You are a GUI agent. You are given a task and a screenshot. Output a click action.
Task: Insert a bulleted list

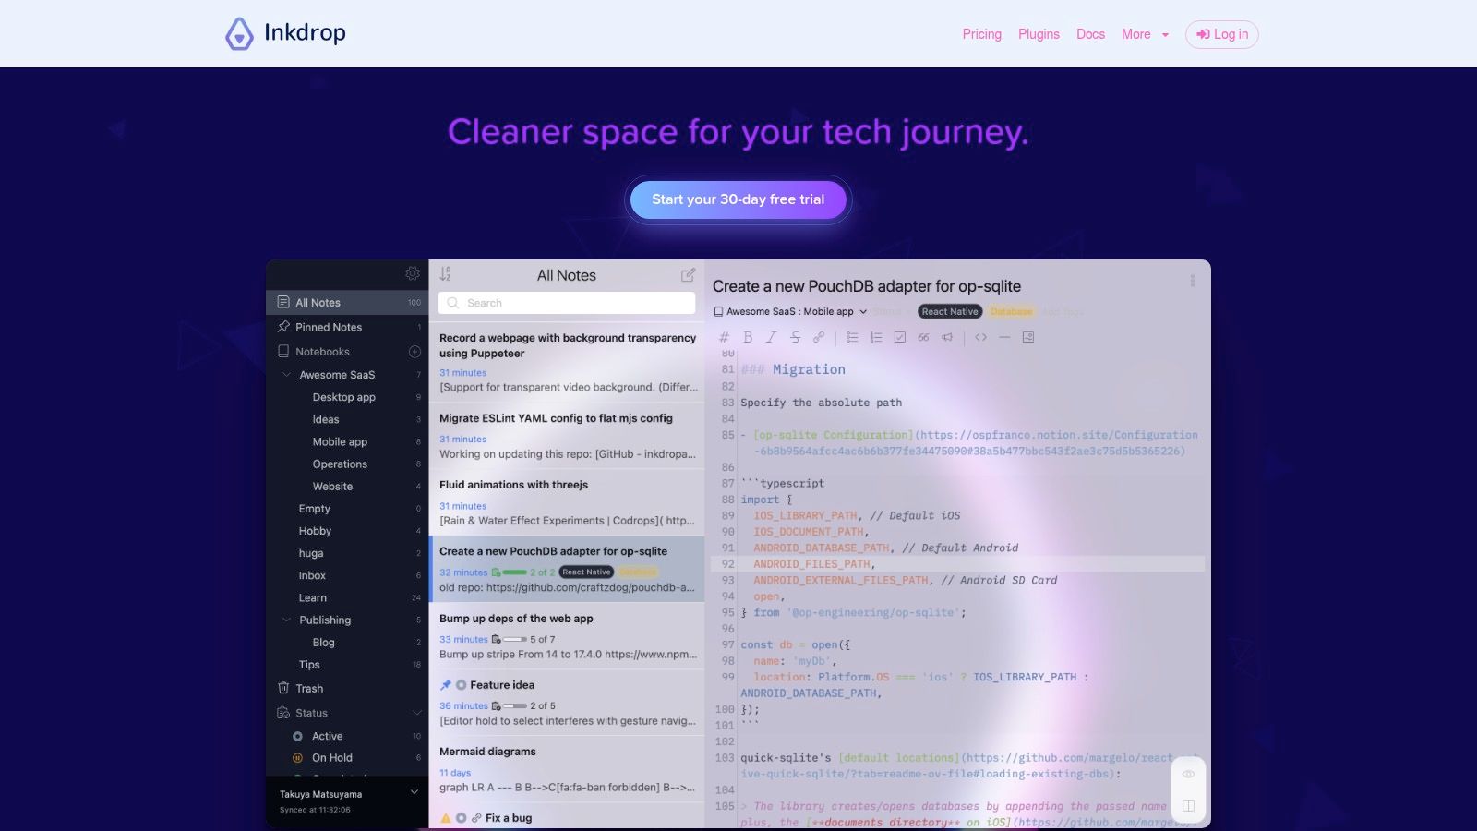coord(852,337)
